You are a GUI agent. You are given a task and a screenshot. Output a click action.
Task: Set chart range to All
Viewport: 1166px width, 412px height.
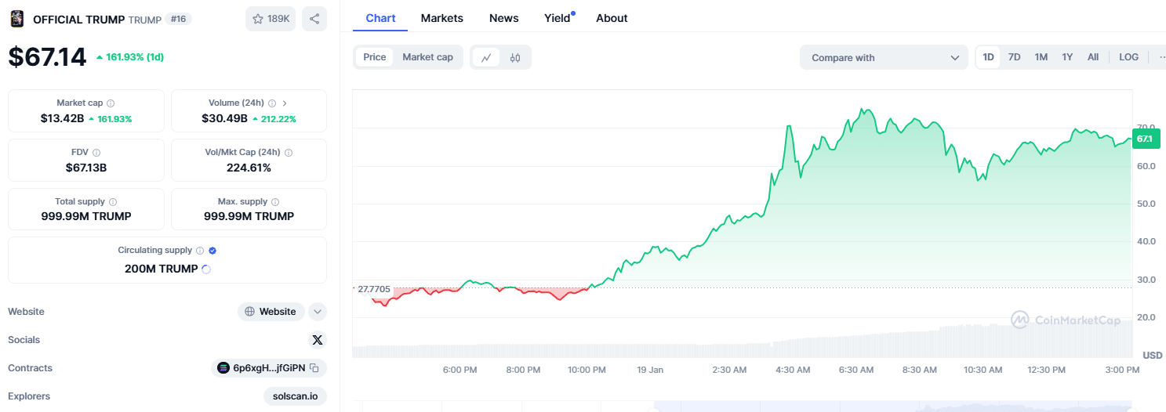tap(1093, 57)
